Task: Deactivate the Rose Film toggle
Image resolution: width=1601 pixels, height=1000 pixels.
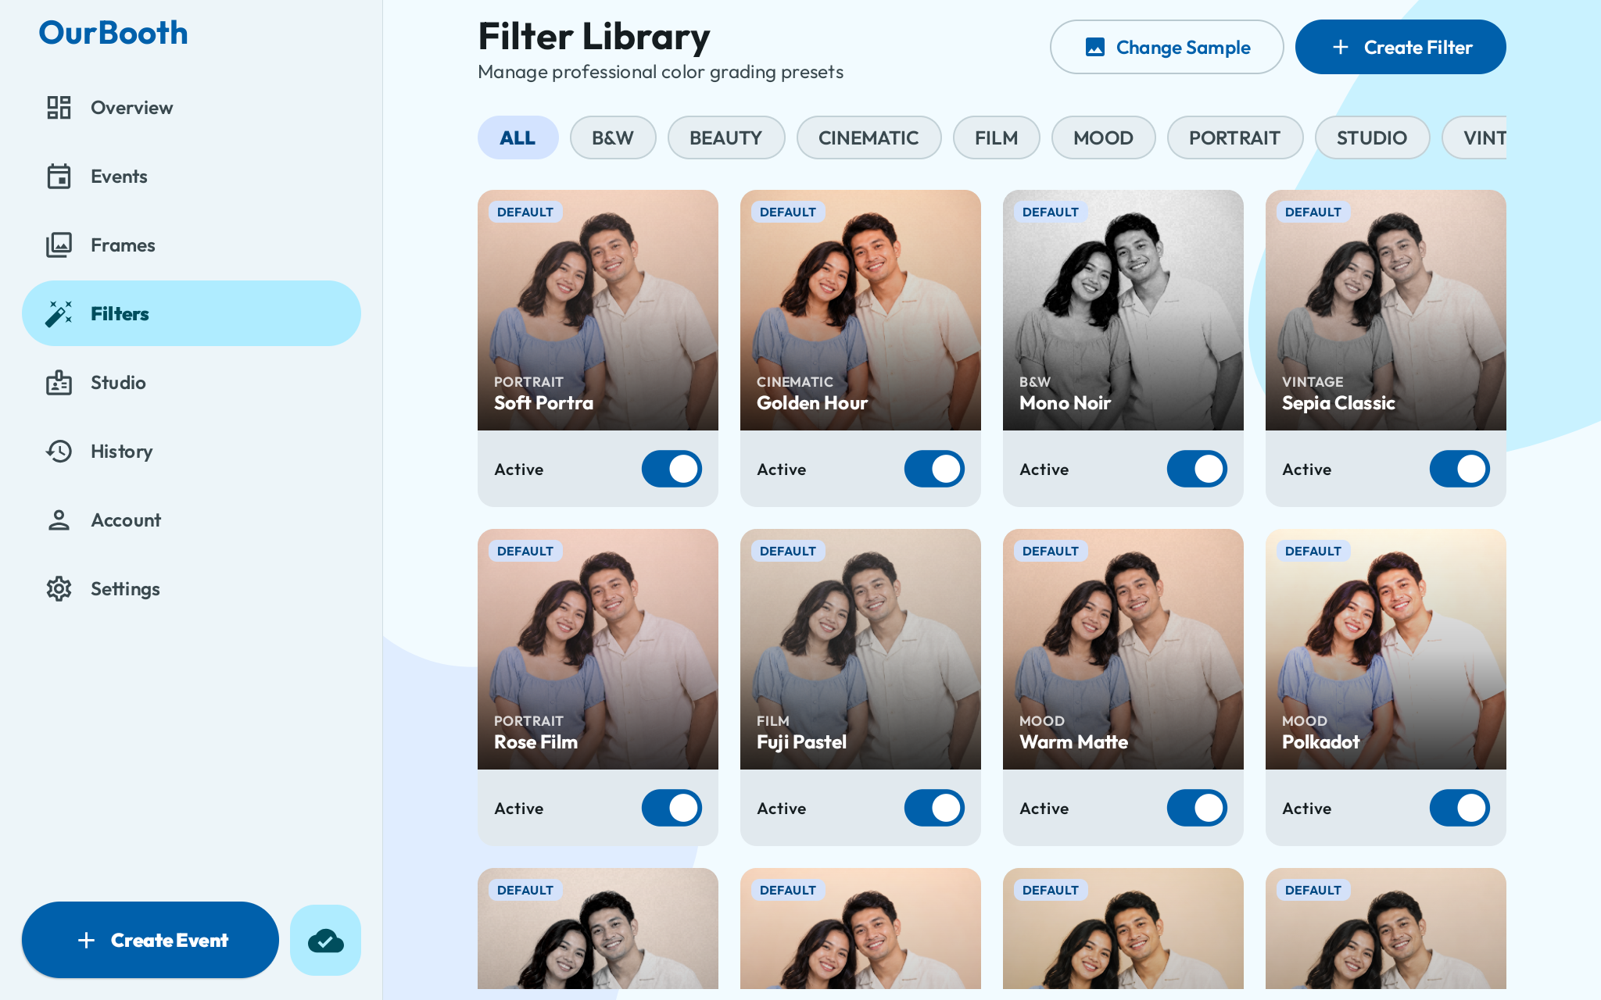Action: [672, 808]
